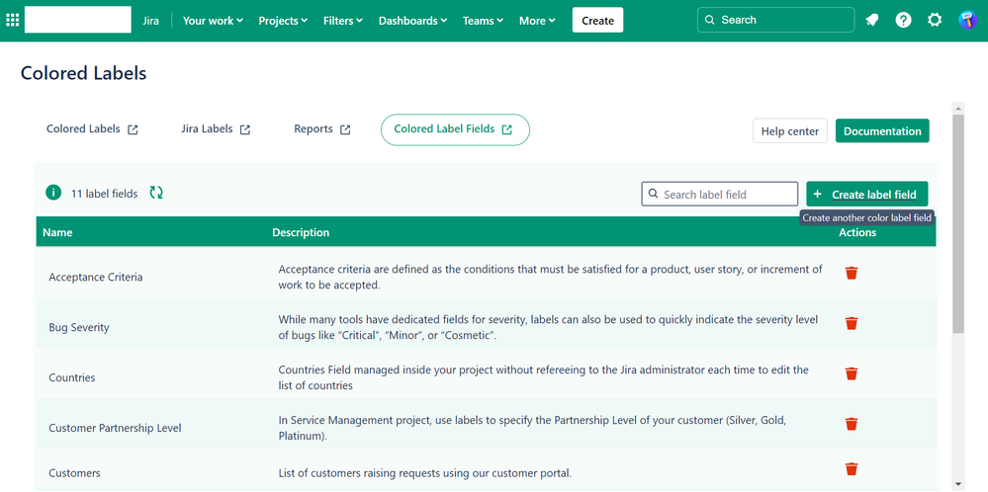Click the Description column header
This screenshot has width=988, height=492.
(301, 232)
